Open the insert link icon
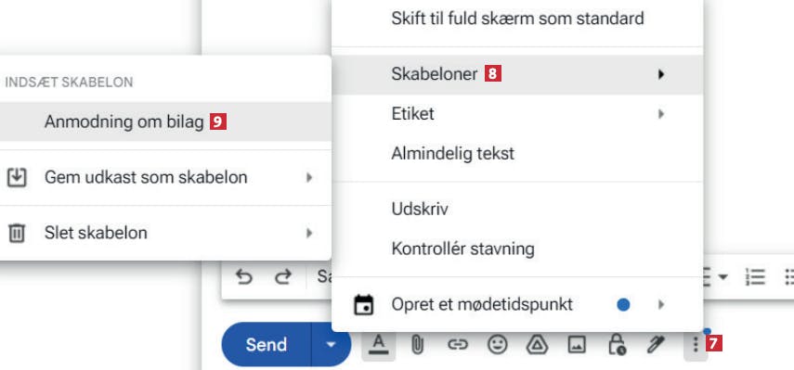 457,345
